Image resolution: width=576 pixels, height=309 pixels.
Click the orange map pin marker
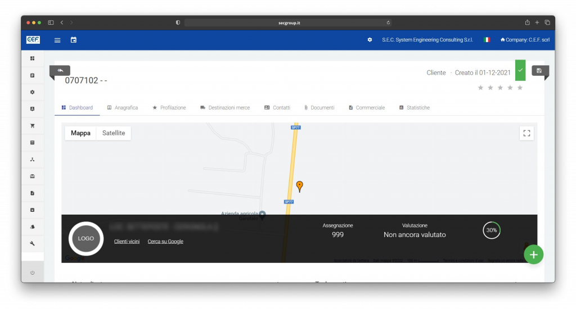[x=299, y=186]
